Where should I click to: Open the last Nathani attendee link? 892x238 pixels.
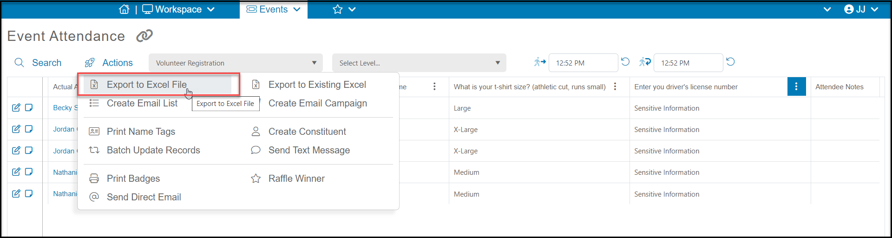tap(65, 194)
